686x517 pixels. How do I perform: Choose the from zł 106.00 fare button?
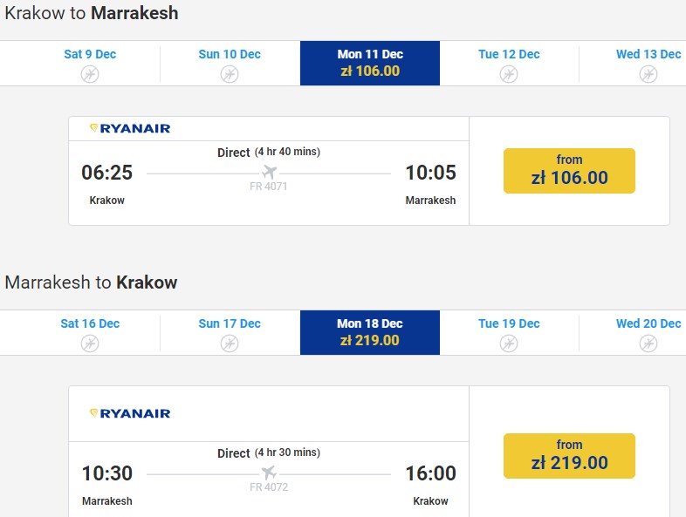pos(569,171)
